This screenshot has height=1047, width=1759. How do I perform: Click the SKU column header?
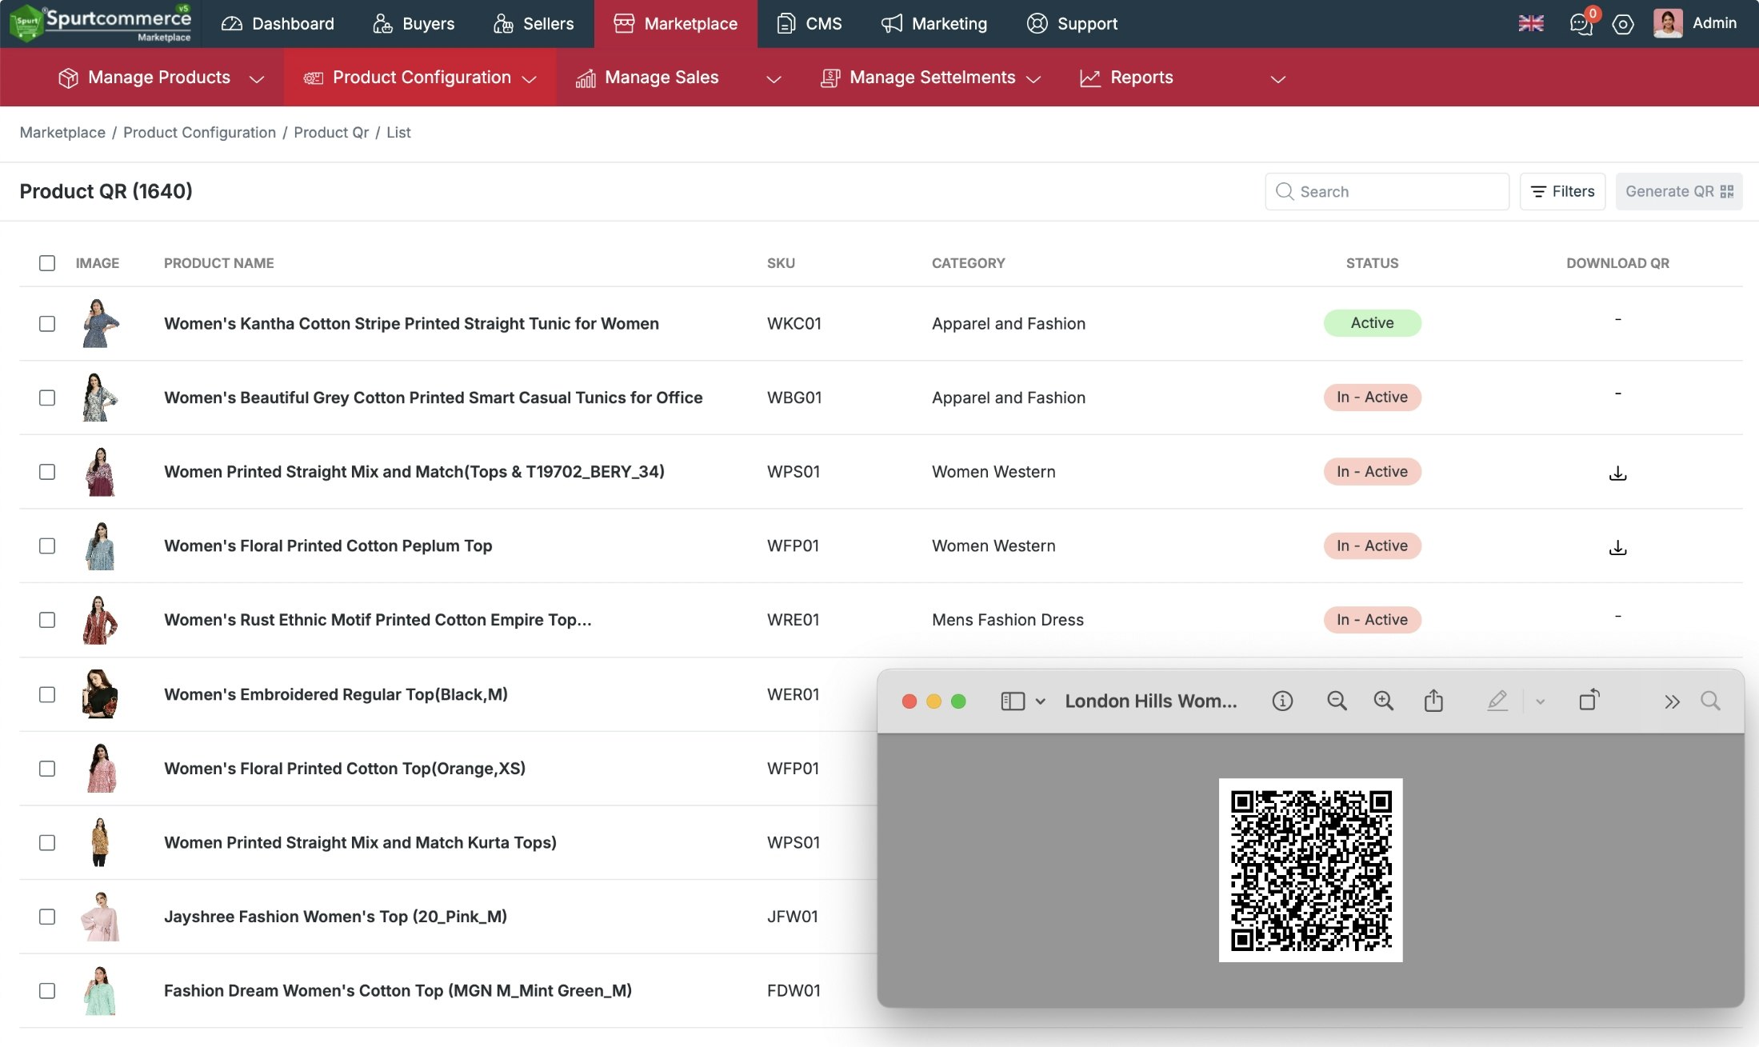[781, 263]
